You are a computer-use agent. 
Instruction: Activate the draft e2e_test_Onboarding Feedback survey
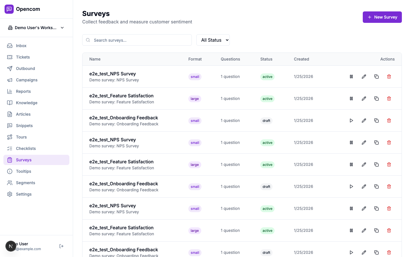point(351,121)
